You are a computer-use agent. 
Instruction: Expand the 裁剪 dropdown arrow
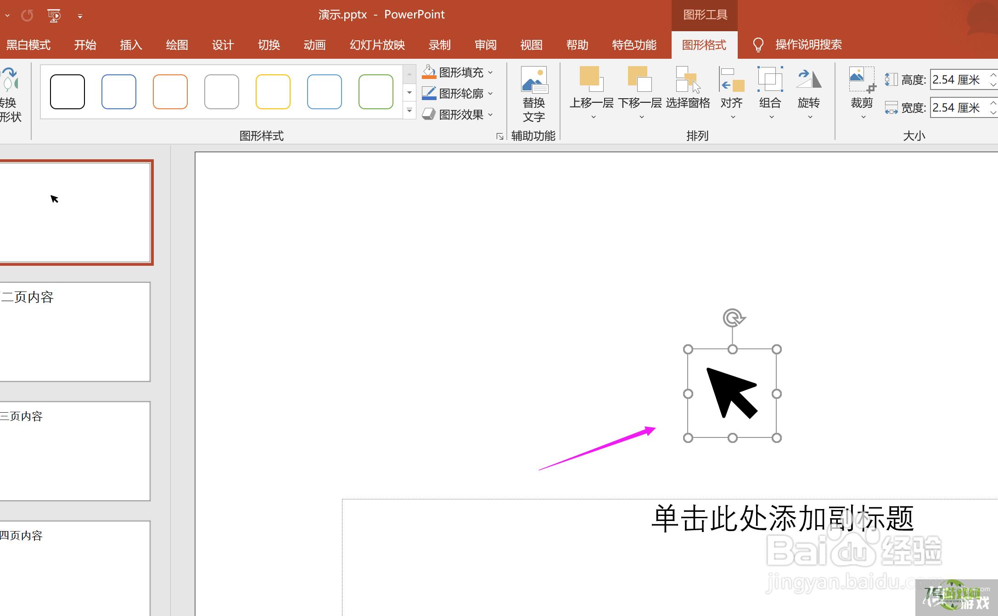tap(863, 117)
